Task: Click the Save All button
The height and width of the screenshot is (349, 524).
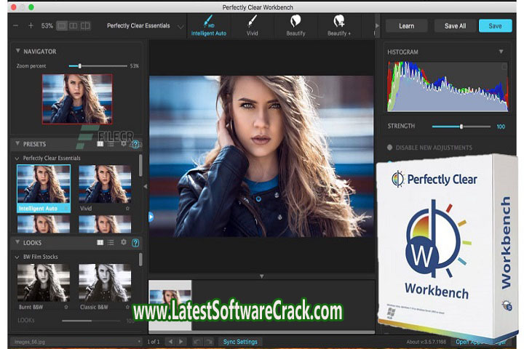Action: 455,25
